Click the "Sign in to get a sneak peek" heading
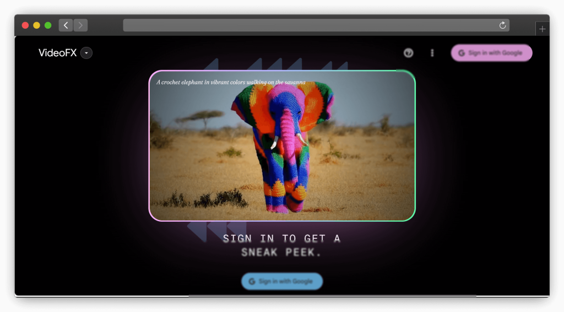The height and width of the screenshot is (312, 564). point(281,245)
